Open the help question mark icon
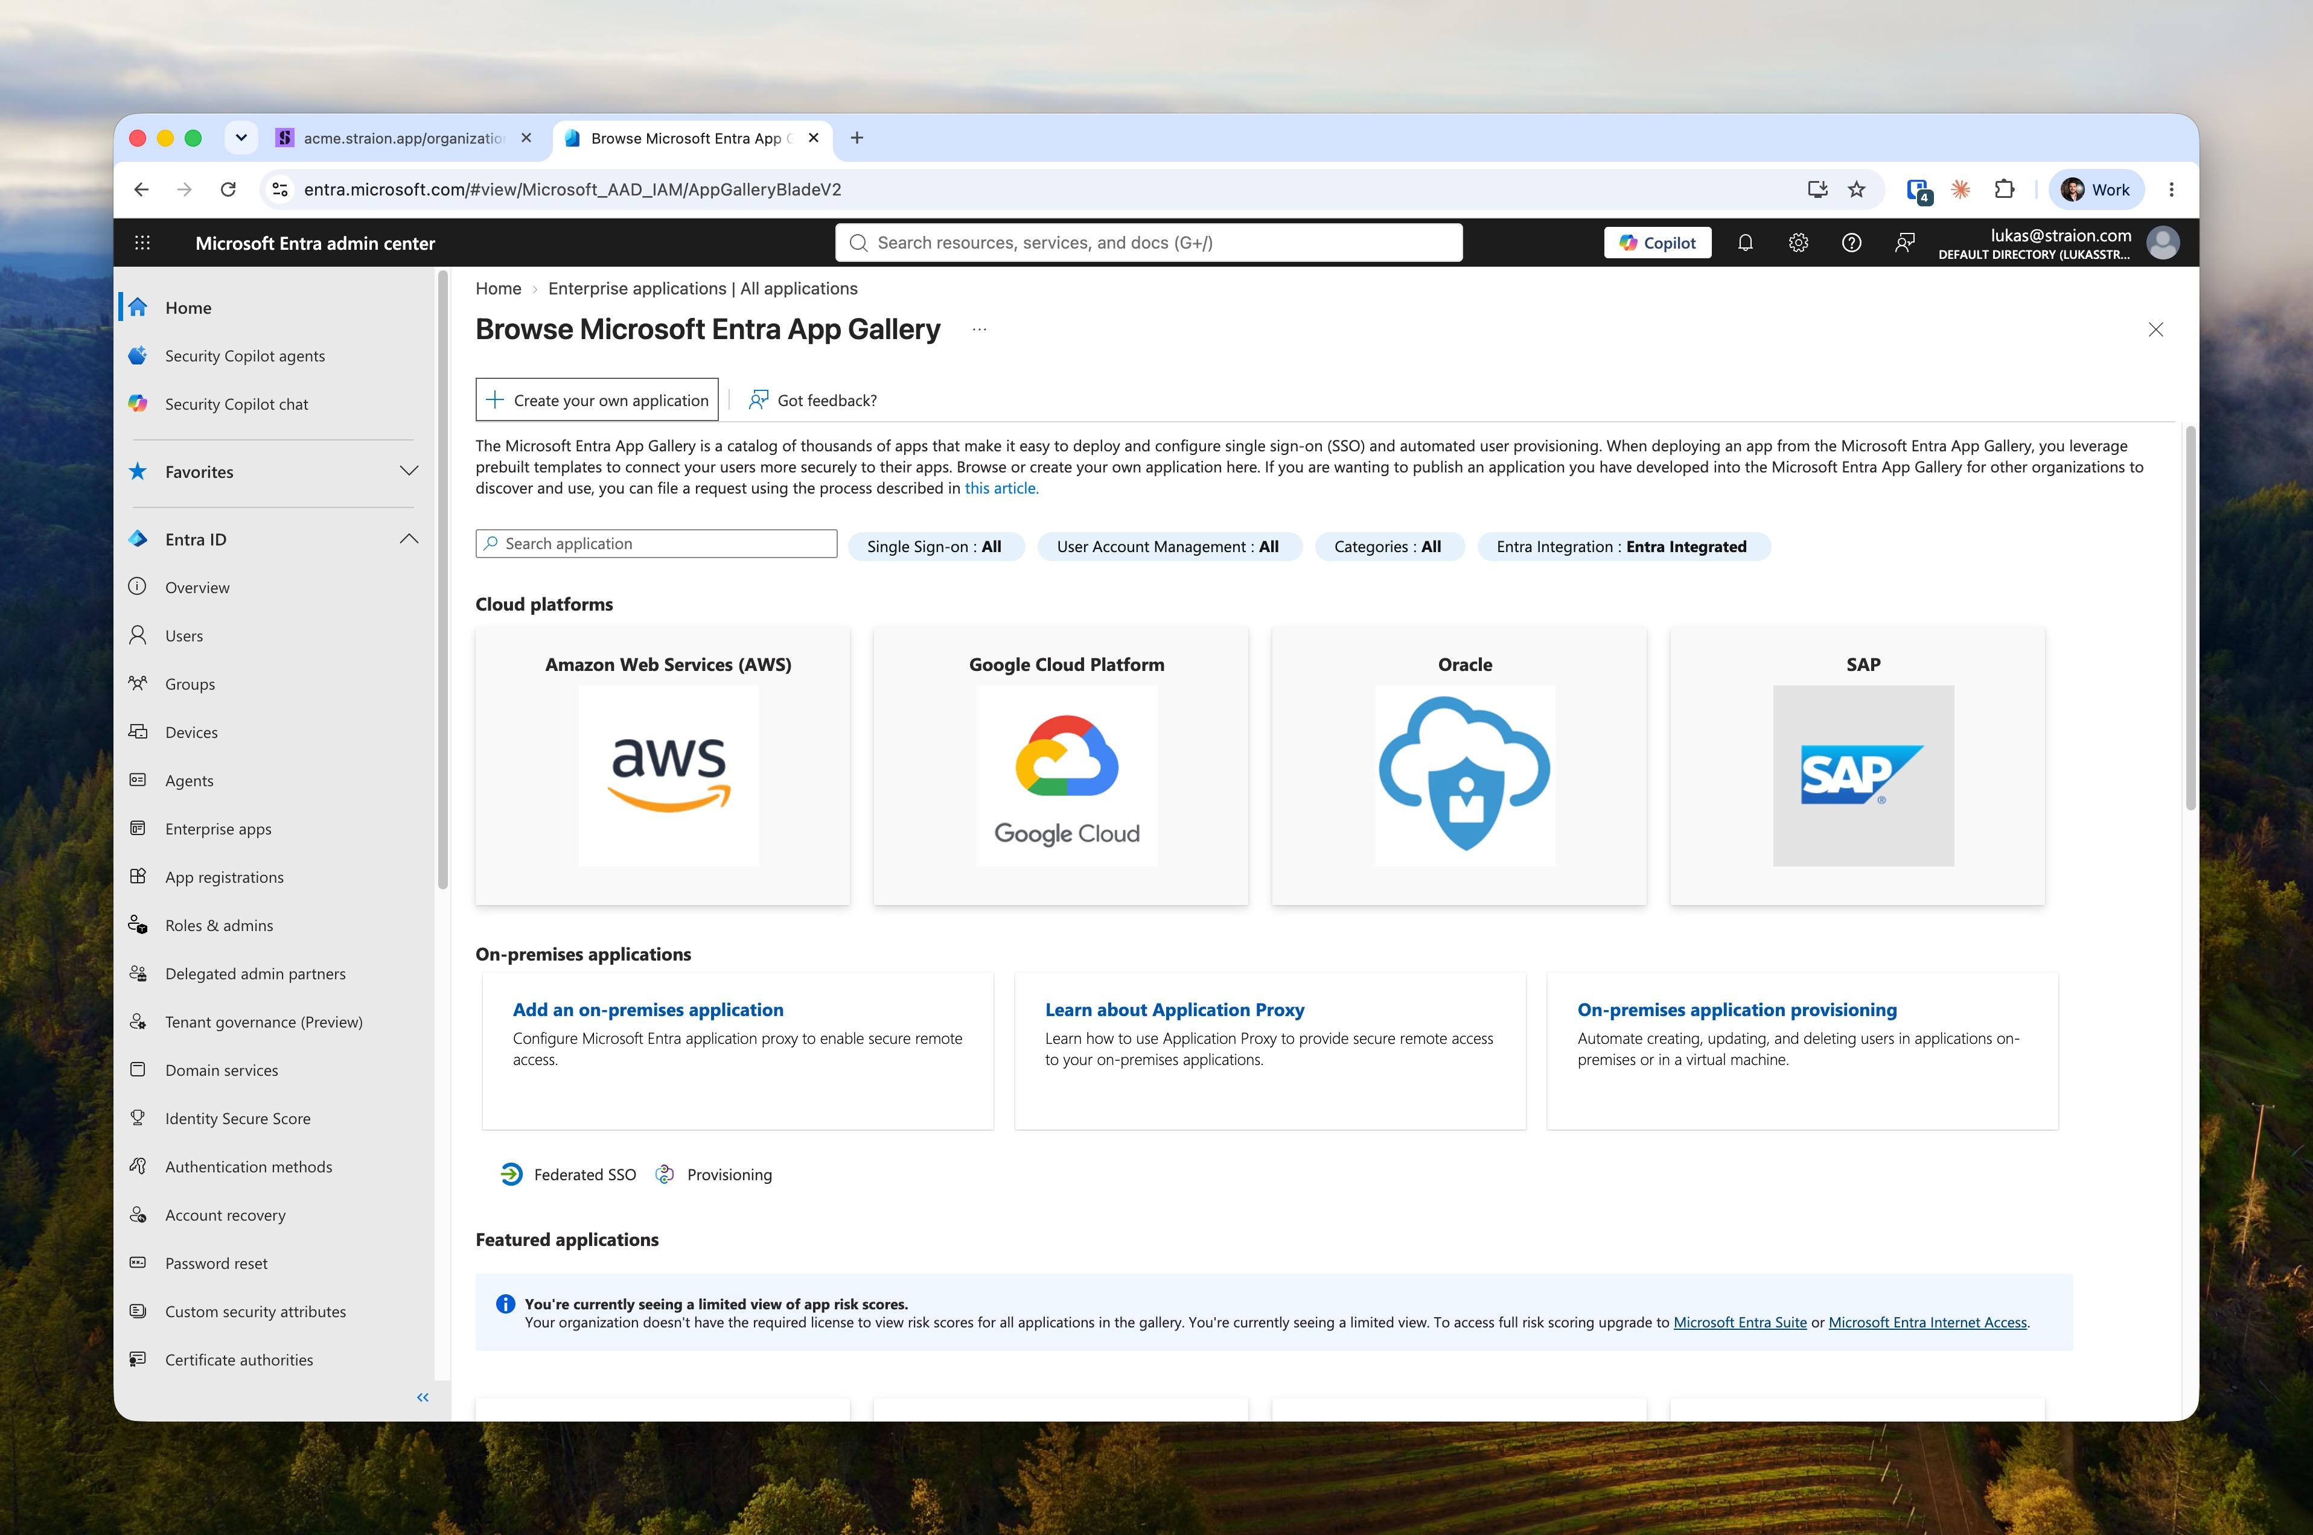Image resolution: width=2313 pixels, height=1535 pixels. tap(1851, 243)
